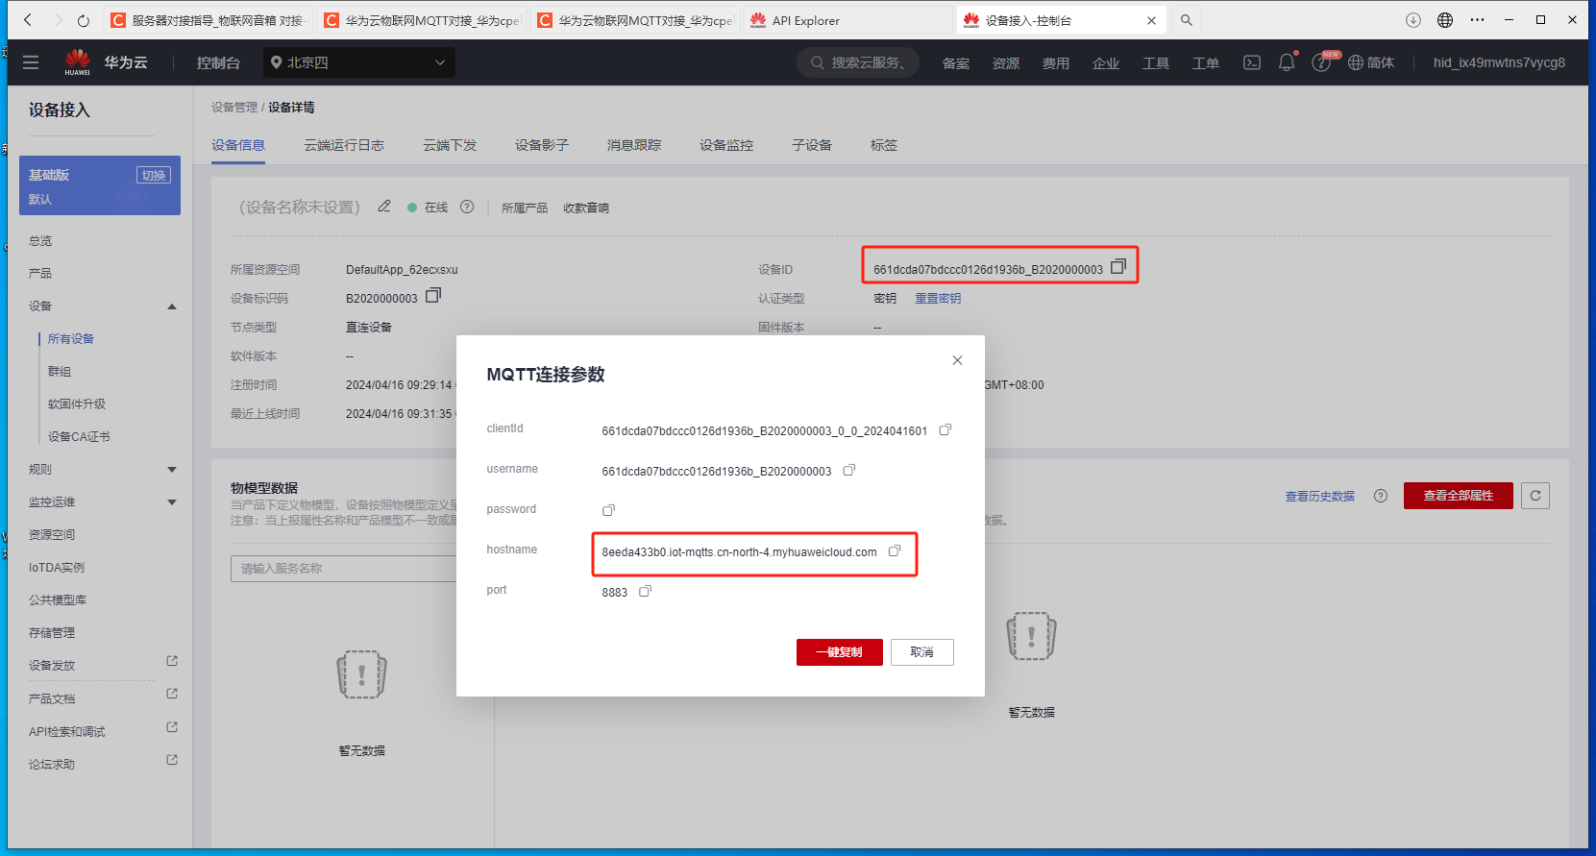The height and width of the screenshot is (856, 1596).
Task: Open the online status help icon
Action: [467, 207]
